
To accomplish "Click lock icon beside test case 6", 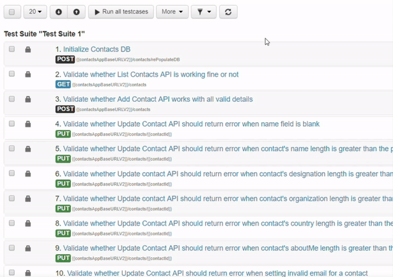I will point(28,174).
